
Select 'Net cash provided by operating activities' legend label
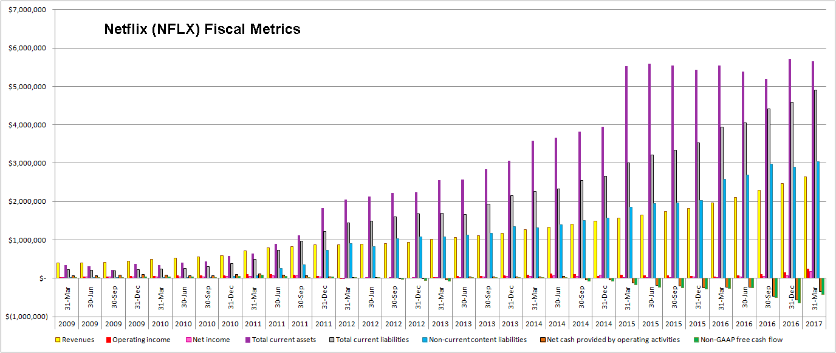614,340
